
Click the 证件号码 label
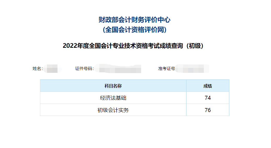pos(84,69)
